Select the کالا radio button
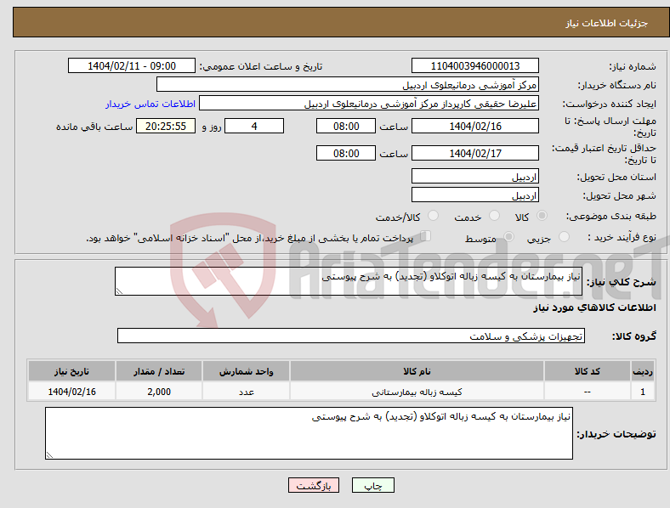The width and height of the screenshot is (670, 508). click(542, 216)
